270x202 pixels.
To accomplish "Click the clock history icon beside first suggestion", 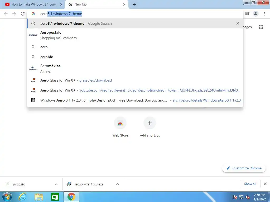I will [x=33, y=23].
